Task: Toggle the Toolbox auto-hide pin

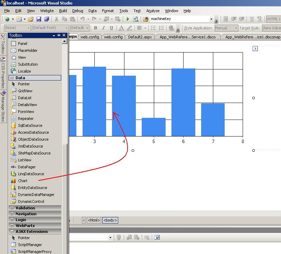Action: click(x=59, y=35)
